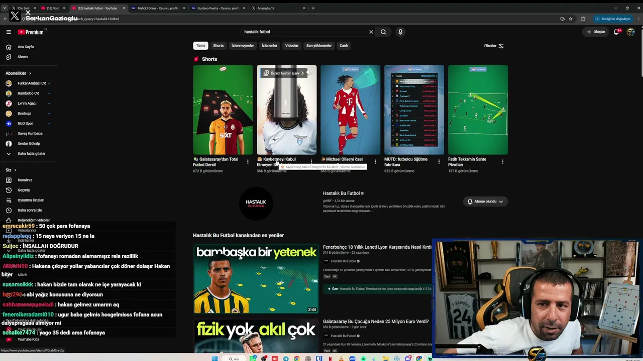Viewport: 643px width, 361px height.
Task: Play the Fatih Tekke pitch Short thumbnail
Action: [x=478, y=110]
